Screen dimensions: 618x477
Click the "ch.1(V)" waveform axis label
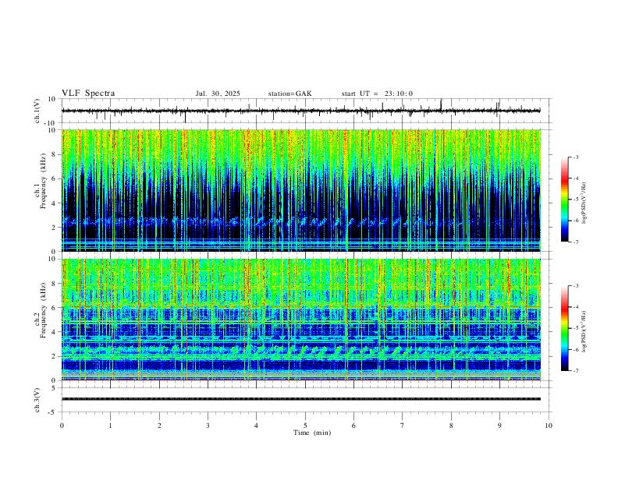[x=37, y=111]
